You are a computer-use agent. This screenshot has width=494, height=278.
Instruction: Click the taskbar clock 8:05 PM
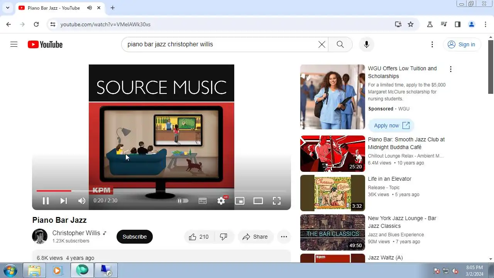[474, 271]
